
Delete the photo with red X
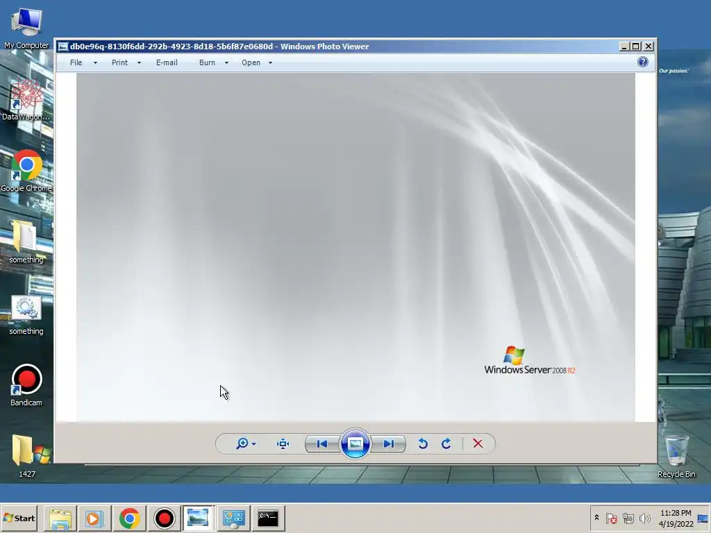click(x=478, y=443)
